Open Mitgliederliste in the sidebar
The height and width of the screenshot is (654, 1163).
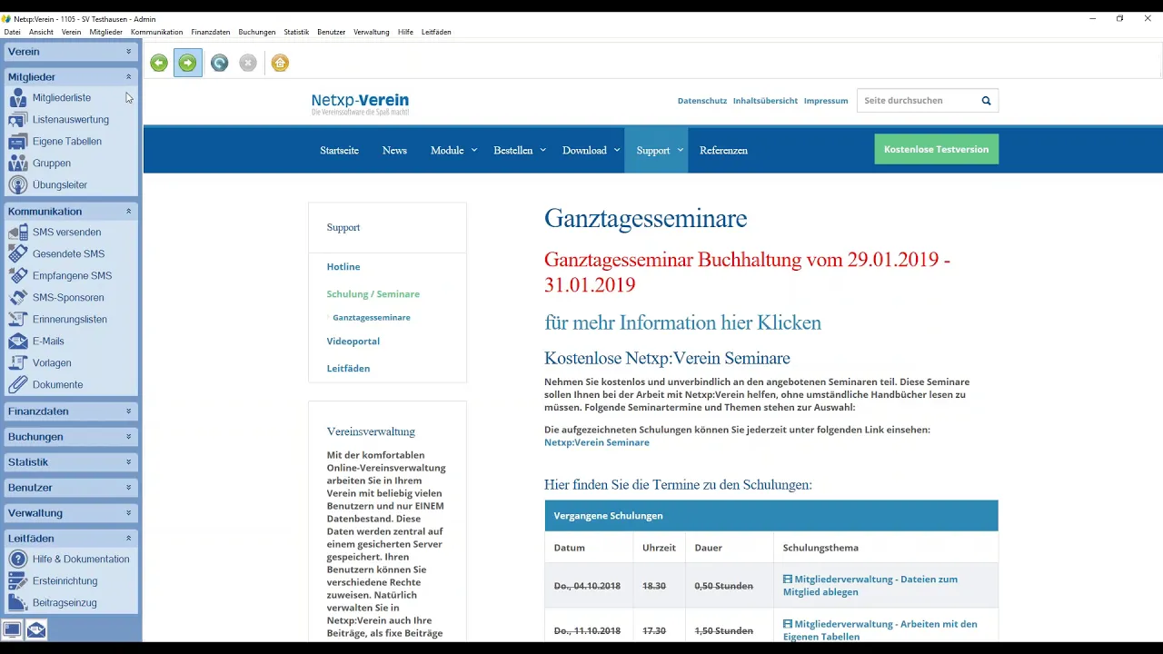[61, 97]
